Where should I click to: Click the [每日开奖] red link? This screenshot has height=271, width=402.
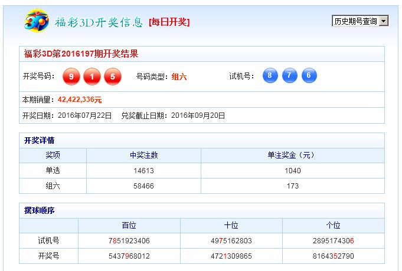(x=169, y=22)
